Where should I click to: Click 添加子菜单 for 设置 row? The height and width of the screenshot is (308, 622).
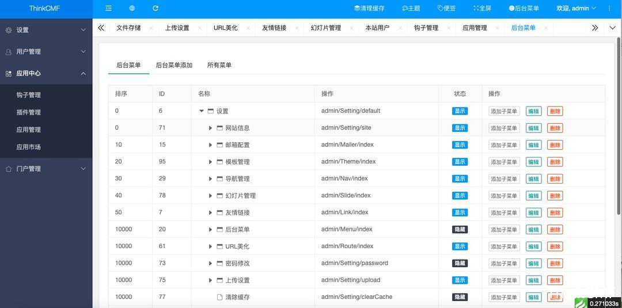[504, 111]
